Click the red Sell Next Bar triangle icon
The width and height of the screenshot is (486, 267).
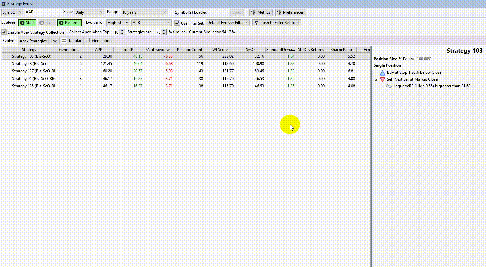383,80
